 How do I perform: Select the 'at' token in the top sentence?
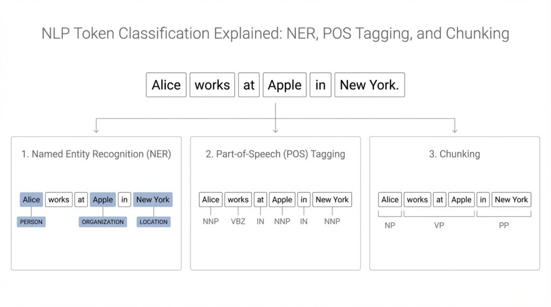click(249, 85)
